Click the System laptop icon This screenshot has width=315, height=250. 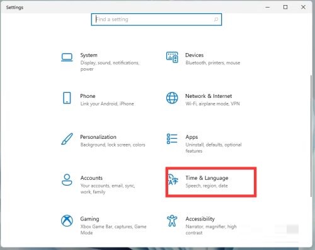[x=67, y=57]
